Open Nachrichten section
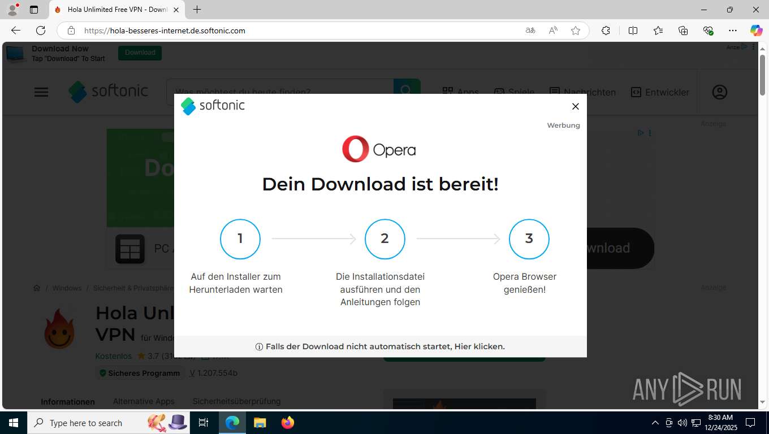This screenshot has width=769, height=434. (x=582, y=92)
